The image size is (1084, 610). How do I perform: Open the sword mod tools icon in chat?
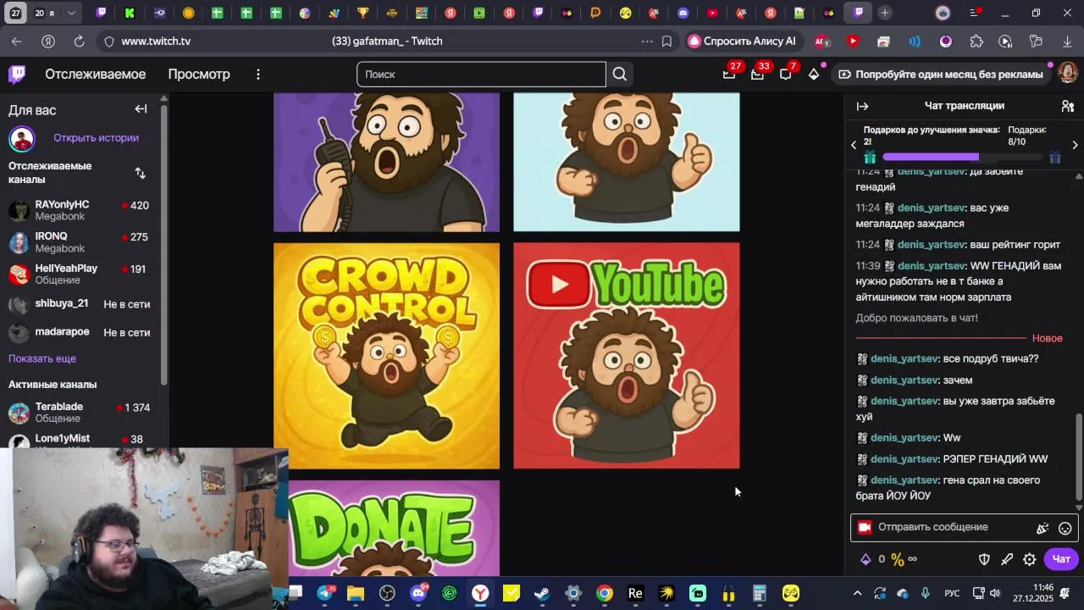pos(1007,559)
